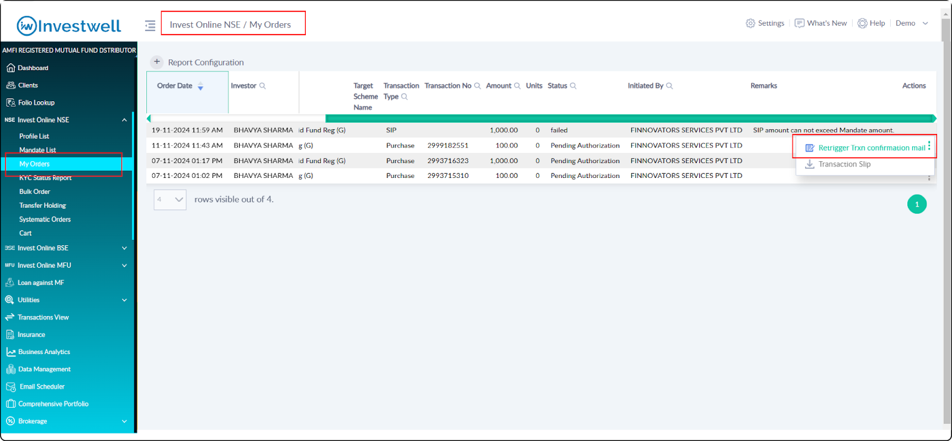The height and width of the screenshot is (441, 952).
Task: Click transaction number 2993715310
Action: coord(447,176)
